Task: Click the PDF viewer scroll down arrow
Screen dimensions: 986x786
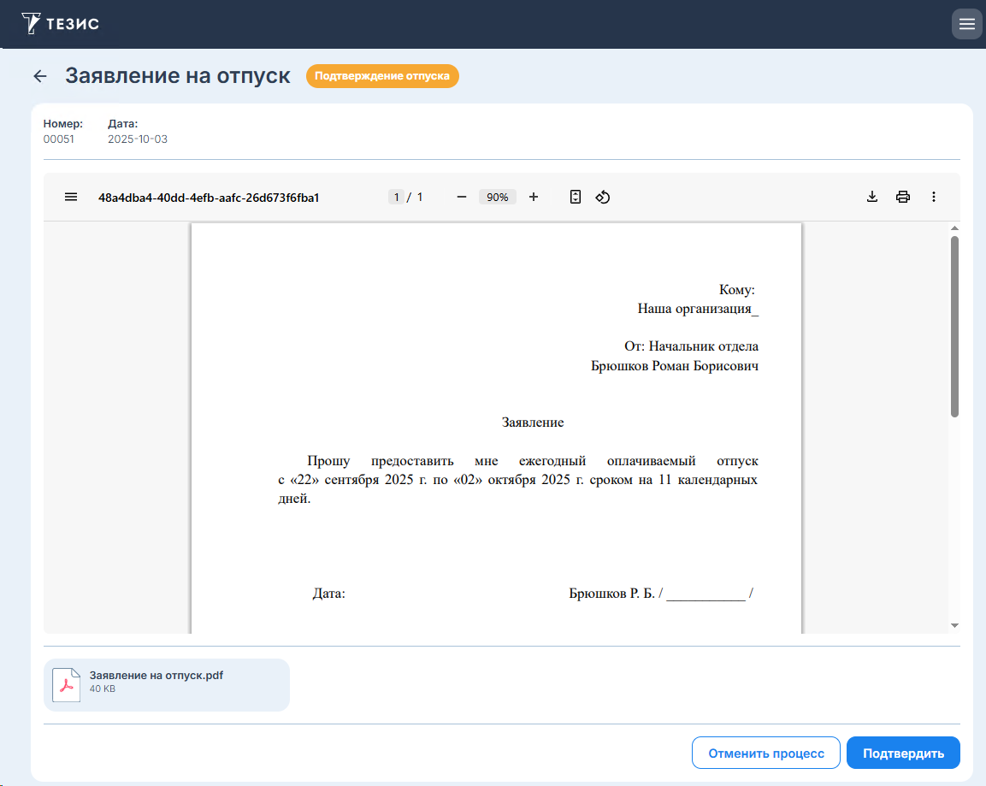Action: [x=954, y=626]
